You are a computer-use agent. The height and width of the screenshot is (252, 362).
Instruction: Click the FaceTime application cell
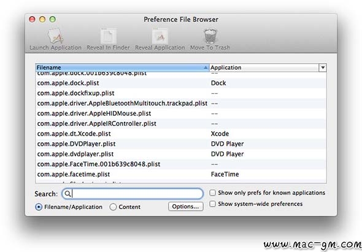[x=225, y=175]
